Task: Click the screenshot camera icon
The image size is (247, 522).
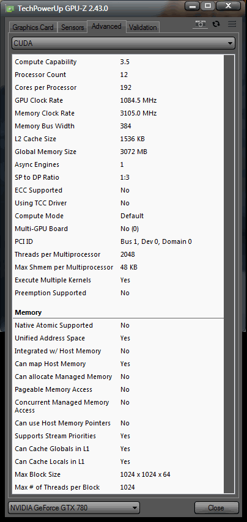Action: click(x=200, y=24)
